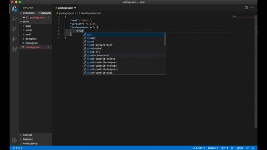Open the Source Control view icon
The width and height of the screenshot is (267, 150).
pyautogui.click(x=14, y=29)
